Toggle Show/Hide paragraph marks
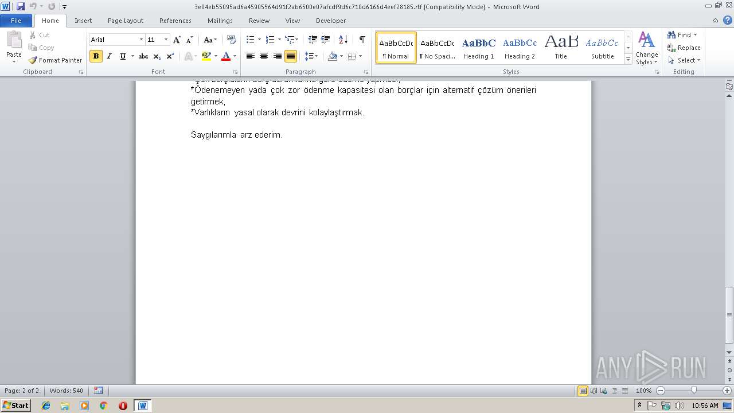 [362, 40]
